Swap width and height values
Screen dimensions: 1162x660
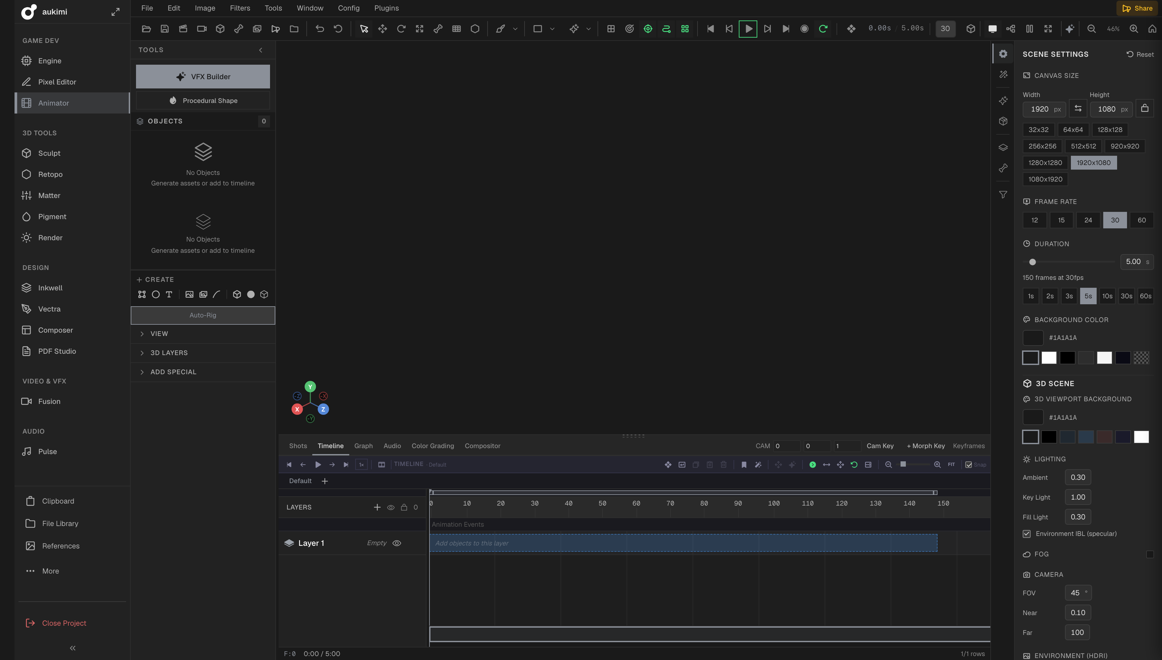pos(1078,108)
